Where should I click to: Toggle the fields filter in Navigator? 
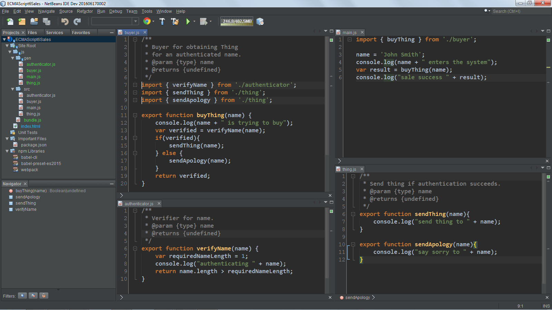point(22,296)
